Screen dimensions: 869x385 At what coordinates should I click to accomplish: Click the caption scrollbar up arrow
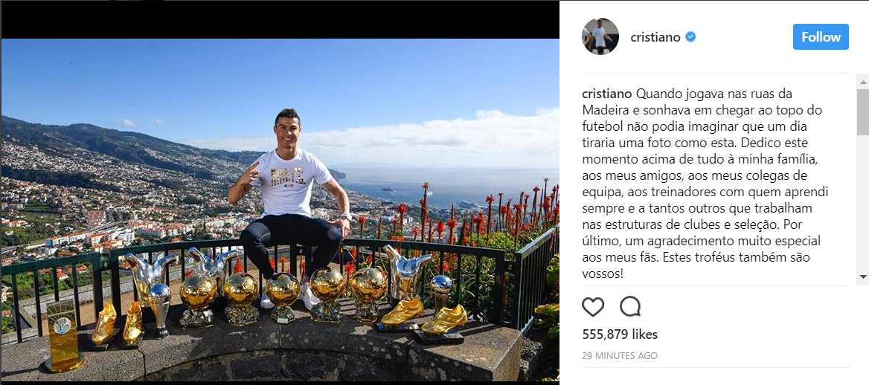863,82
